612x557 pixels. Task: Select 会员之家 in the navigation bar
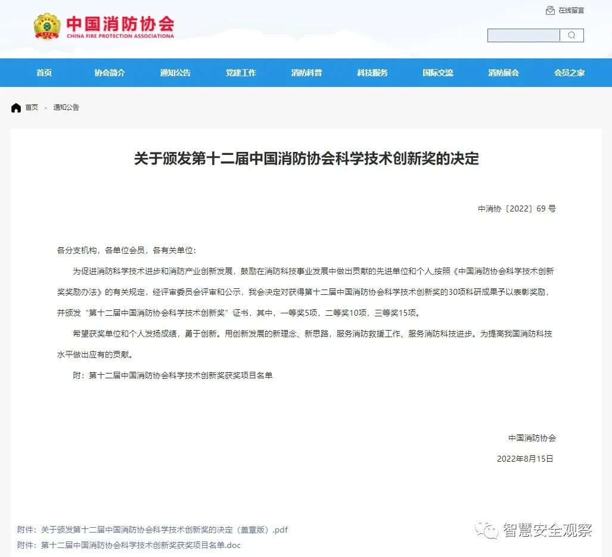click(568, 73)
